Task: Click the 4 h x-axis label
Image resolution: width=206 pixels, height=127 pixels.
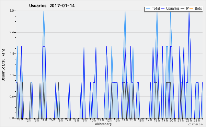Action: pyautogui.click(x=45, y=120)
